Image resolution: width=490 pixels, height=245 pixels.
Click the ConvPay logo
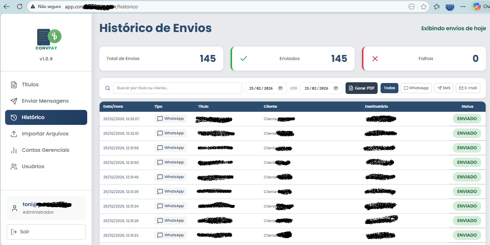coord(46,37)
